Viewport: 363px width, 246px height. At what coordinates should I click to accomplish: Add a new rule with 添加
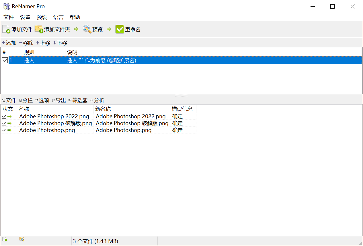coord(9,43)
